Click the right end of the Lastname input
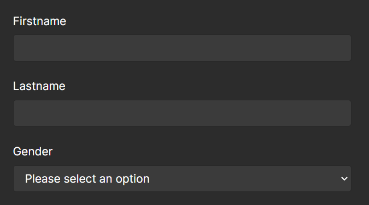This screenshot has height=205, width=369. click(x=345, y=113)
